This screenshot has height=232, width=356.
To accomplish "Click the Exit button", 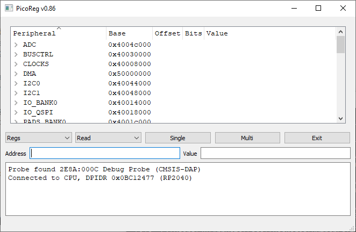I will (317, 138).
